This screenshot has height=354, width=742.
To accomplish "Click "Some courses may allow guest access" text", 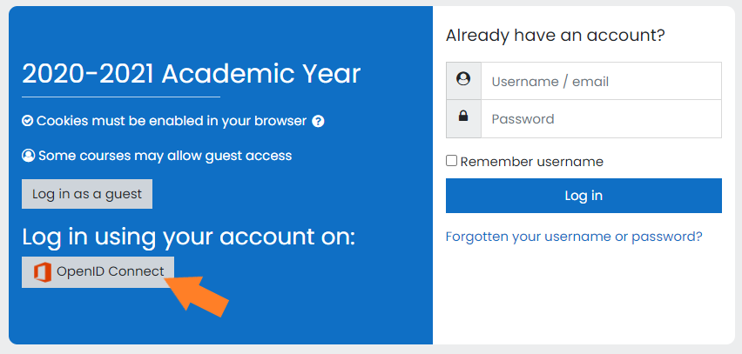I will pos(165,156).
